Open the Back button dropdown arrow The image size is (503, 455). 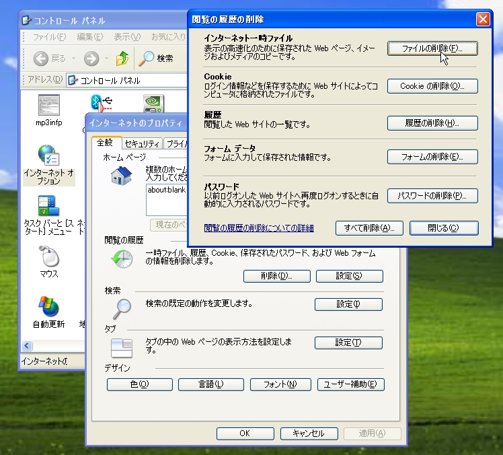point(73,59)
